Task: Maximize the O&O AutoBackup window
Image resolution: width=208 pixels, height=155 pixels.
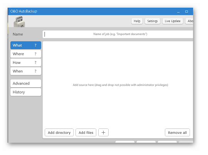Action: (x=186, y=12)
